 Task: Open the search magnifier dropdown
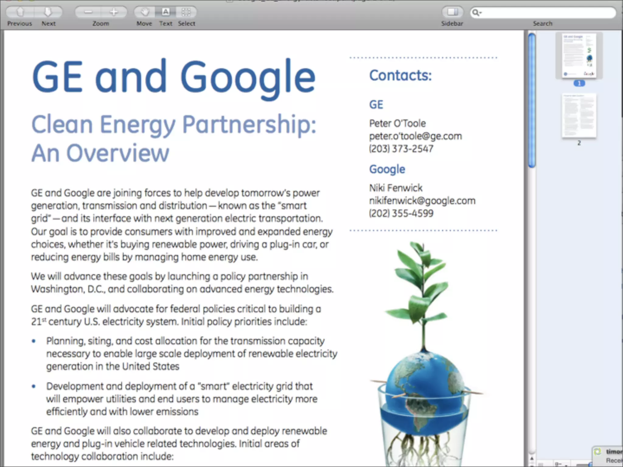(476, 12)
